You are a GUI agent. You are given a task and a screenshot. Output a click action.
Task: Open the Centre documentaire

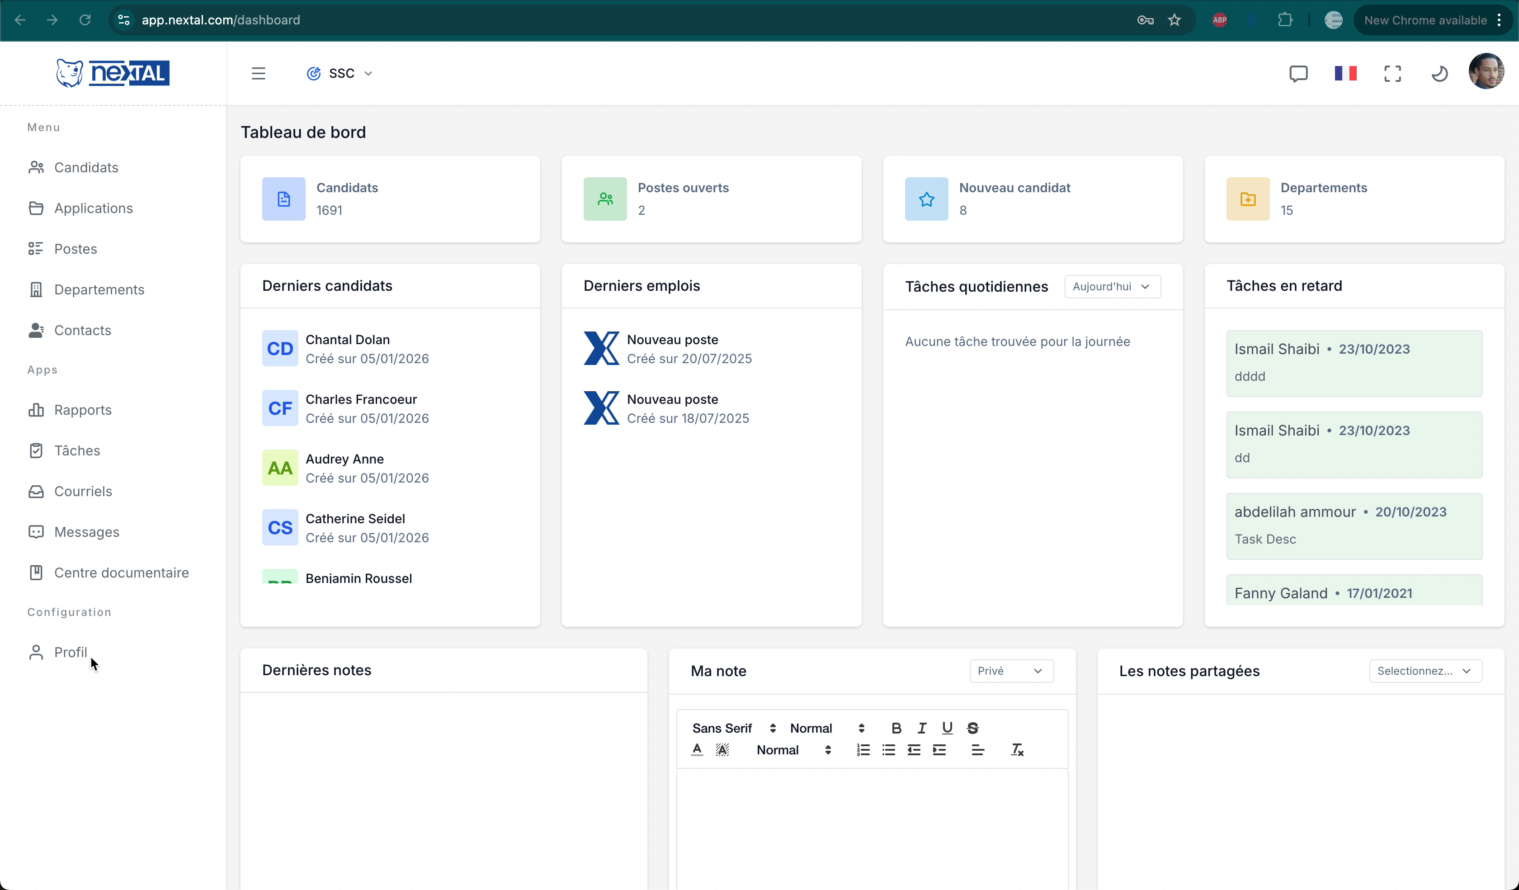coord(122,572)
